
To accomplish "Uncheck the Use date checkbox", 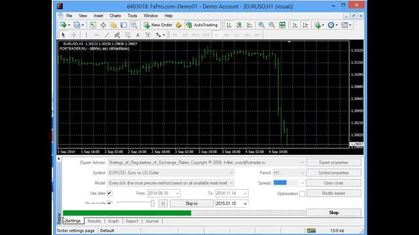I will [109, 193].
